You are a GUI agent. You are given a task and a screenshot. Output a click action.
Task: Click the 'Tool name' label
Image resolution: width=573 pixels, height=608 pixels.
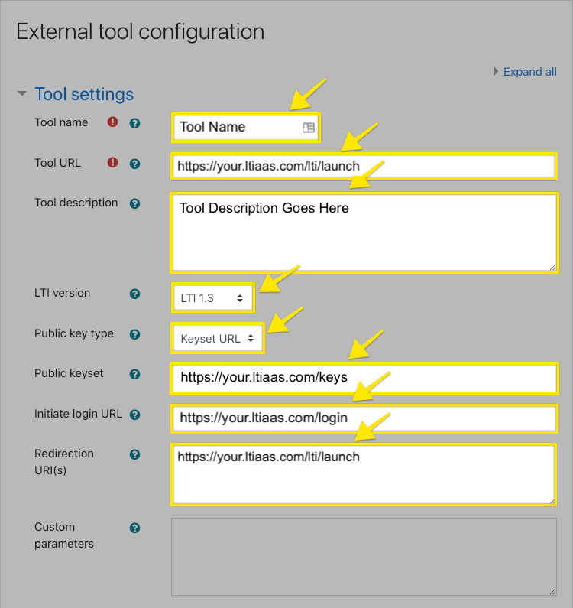coord(61,122)
